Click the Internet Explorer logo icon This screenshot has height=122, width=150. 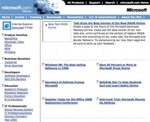[x=7, y=26]
